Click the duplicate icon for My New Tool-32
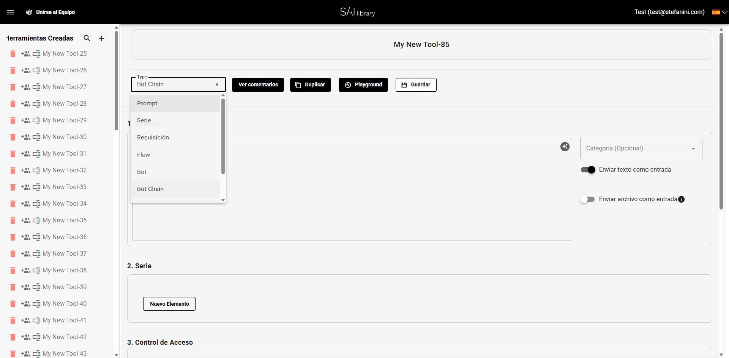 click(36, 170)
